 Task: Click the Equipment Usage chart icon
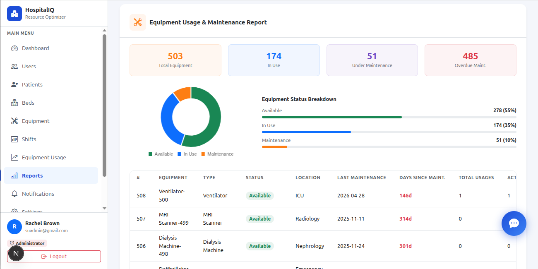14,157
